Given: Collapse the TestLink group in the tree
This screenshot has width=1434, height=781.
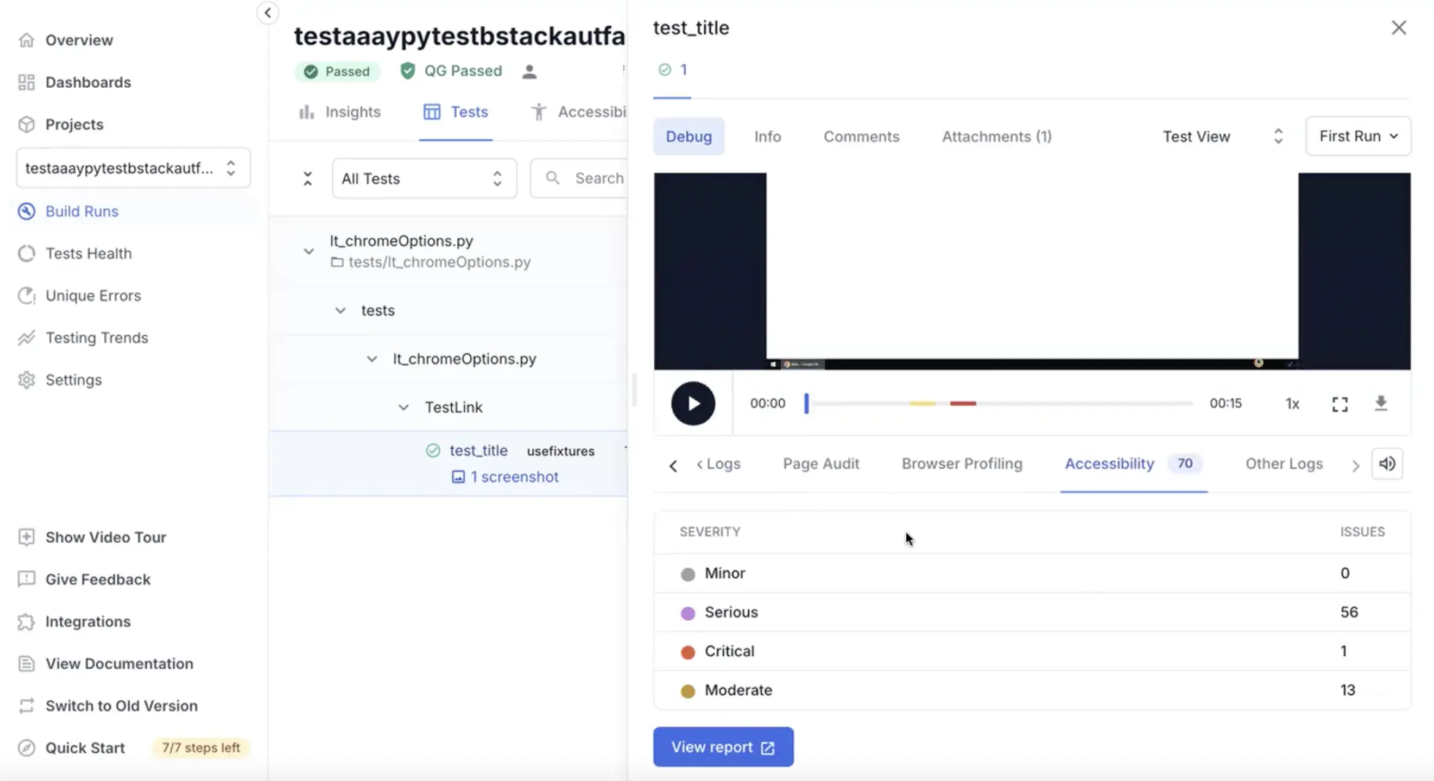Looking at the screenshot, I should pyautogui.click(x=403, y=406).
